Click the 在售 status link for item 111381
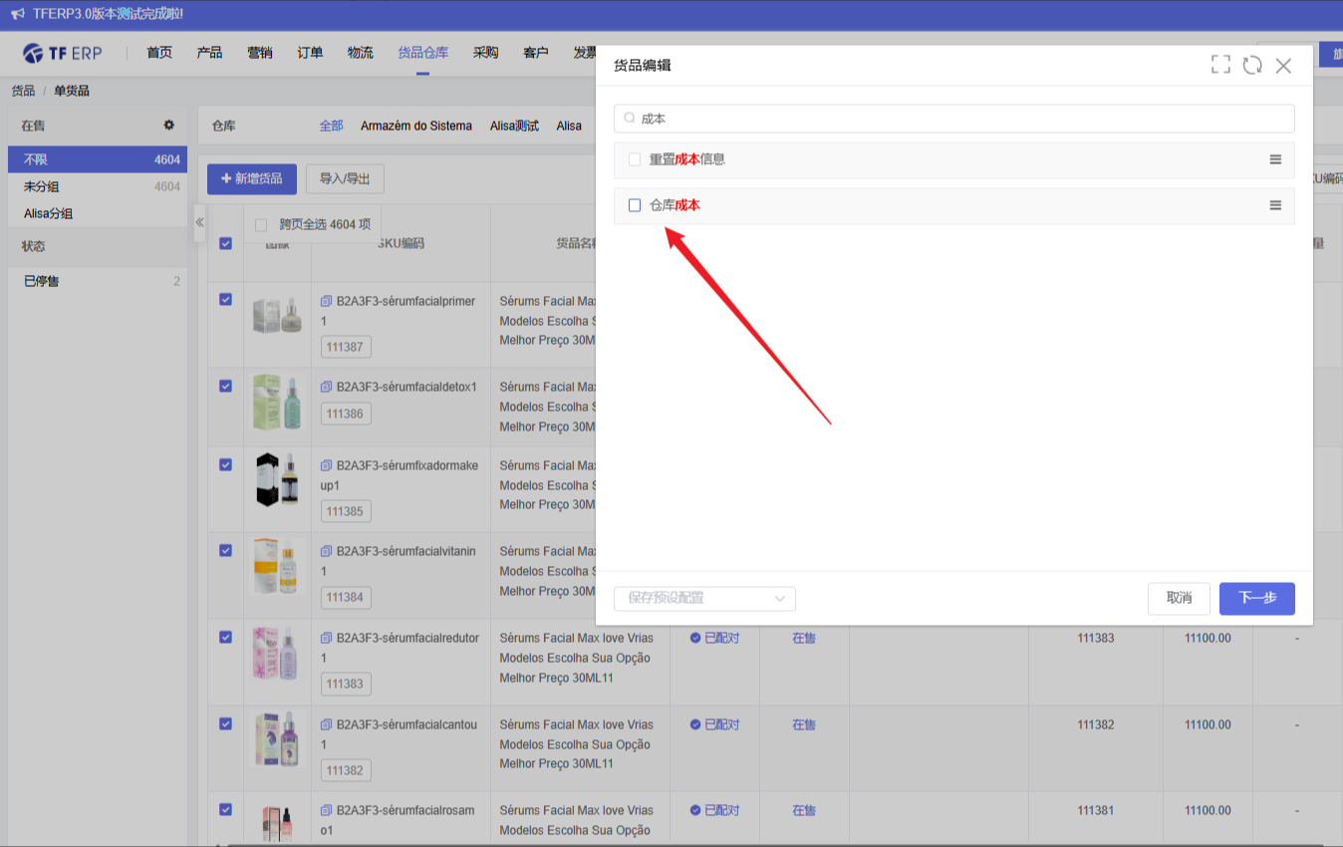The height and width of the screenshot is (847, 1343). 804,810
